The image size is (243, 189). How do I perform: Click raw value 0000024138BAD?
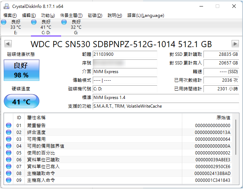212,173
